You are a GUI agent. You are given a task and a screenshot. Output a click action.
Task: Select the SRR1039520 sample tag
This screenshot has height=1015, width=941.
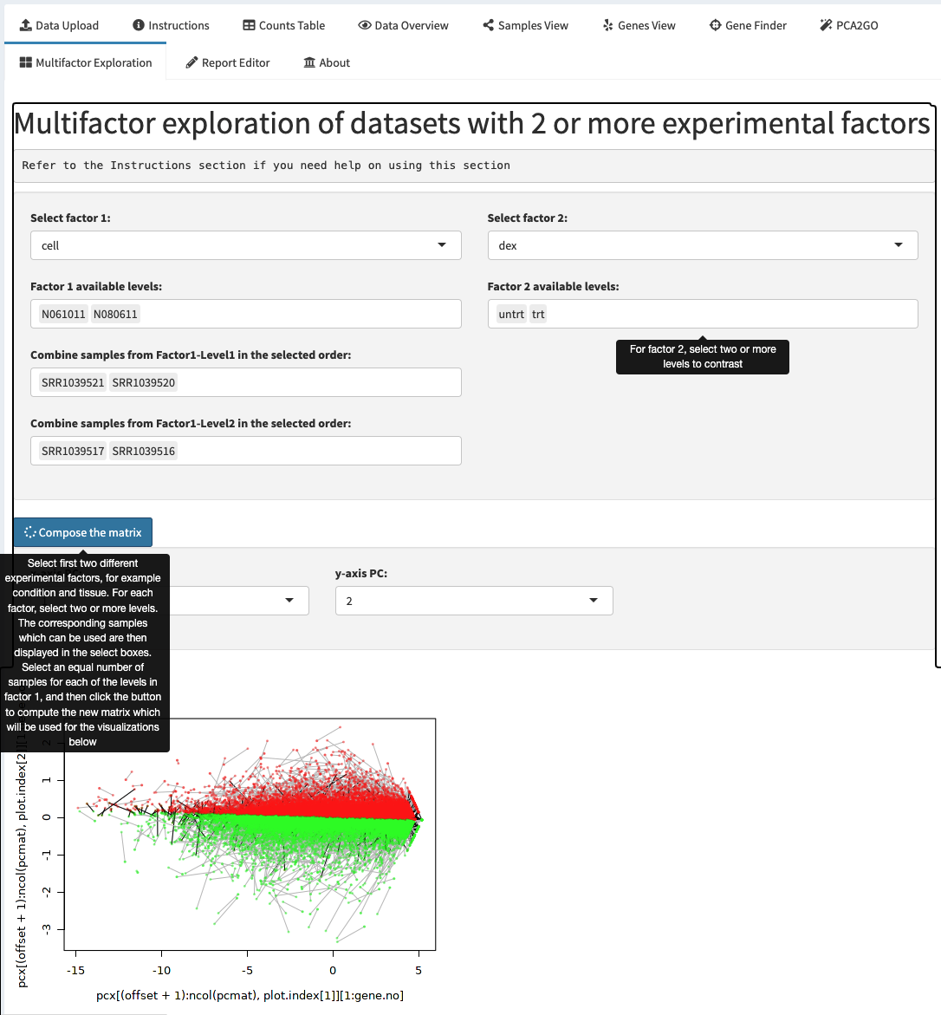[143, 382]
